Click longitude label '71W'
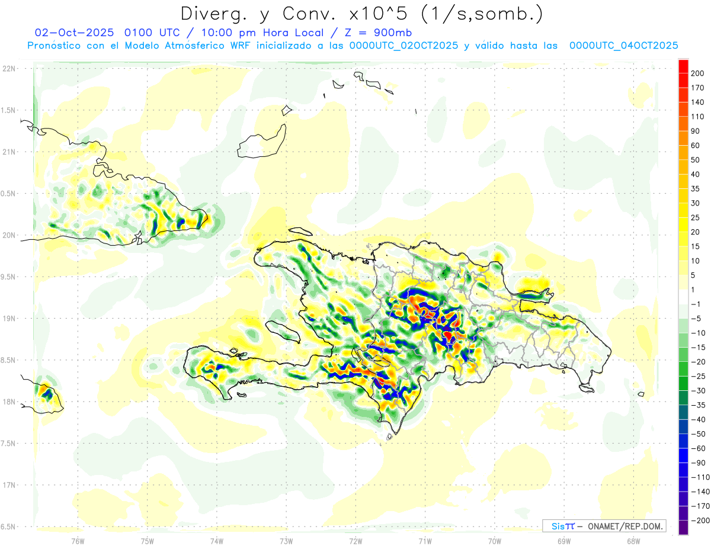Screen dimensions: 711x549 [425, 540]
